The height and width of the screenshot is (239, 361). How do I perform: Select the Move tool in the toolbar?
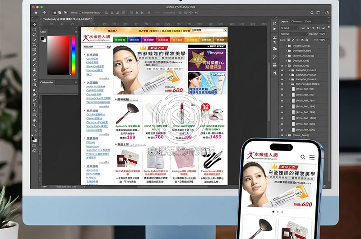click(x=34, y=24)
